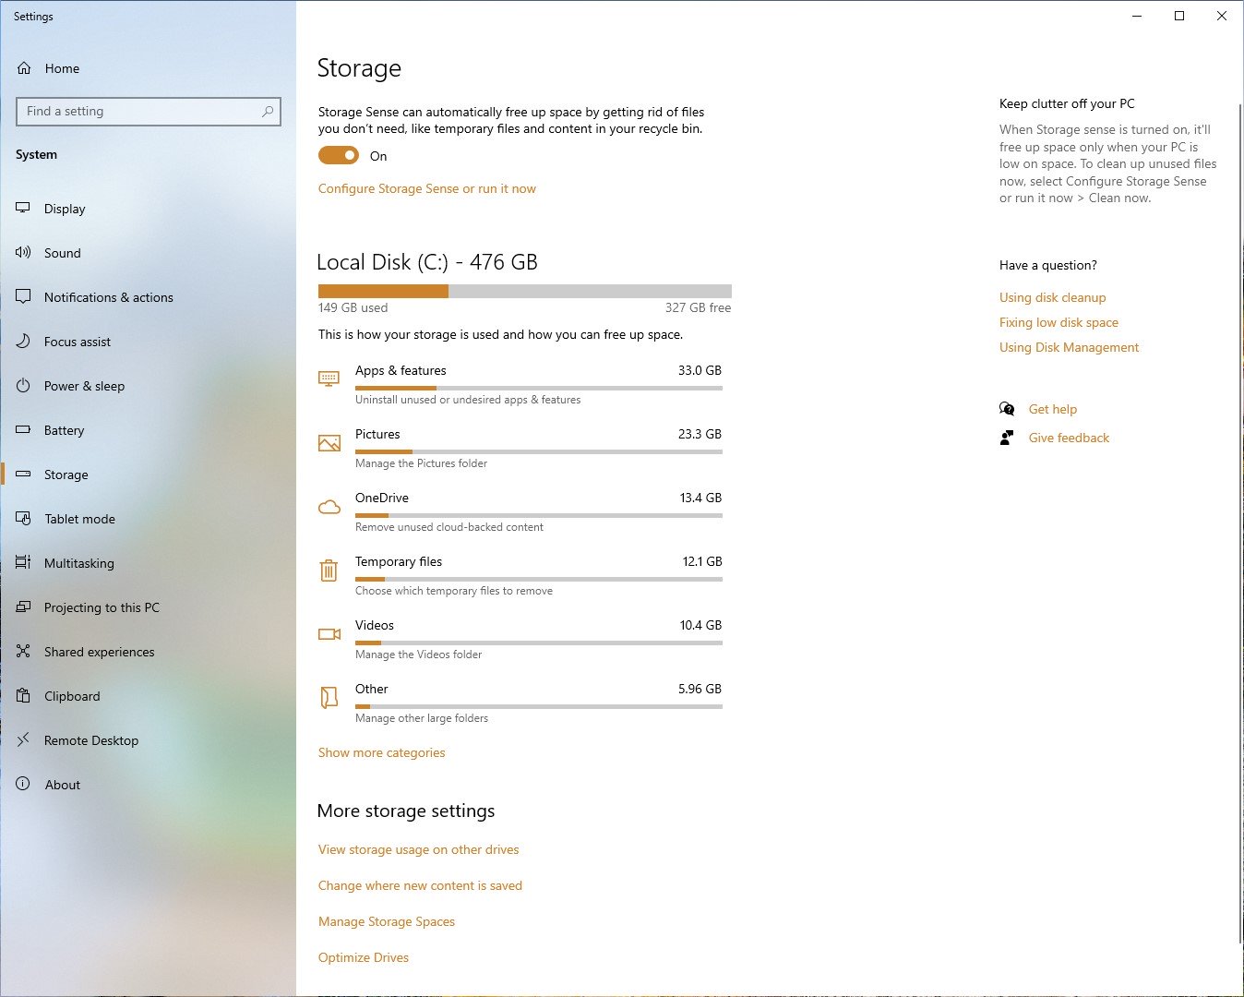Open Configure Storage Sense or run it now
Viewport: 1244px width, 997px height.
tap(427, 188)
